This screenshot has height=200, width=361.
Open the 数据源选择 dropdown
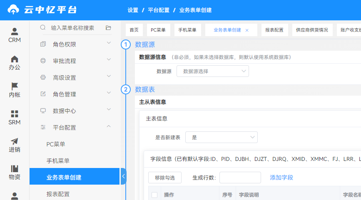pyautogui.click(x=213, y=71)
